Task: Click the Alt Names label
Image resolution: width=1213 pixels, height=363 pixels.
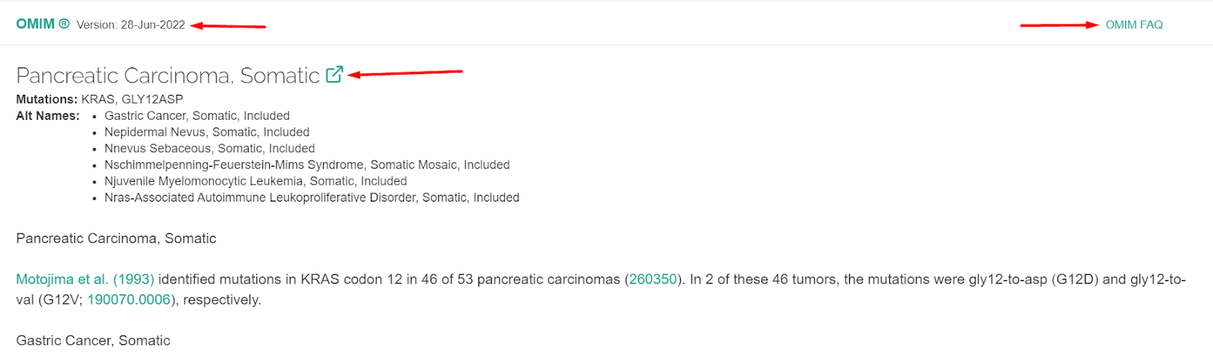Action: [x=48, y=116]
